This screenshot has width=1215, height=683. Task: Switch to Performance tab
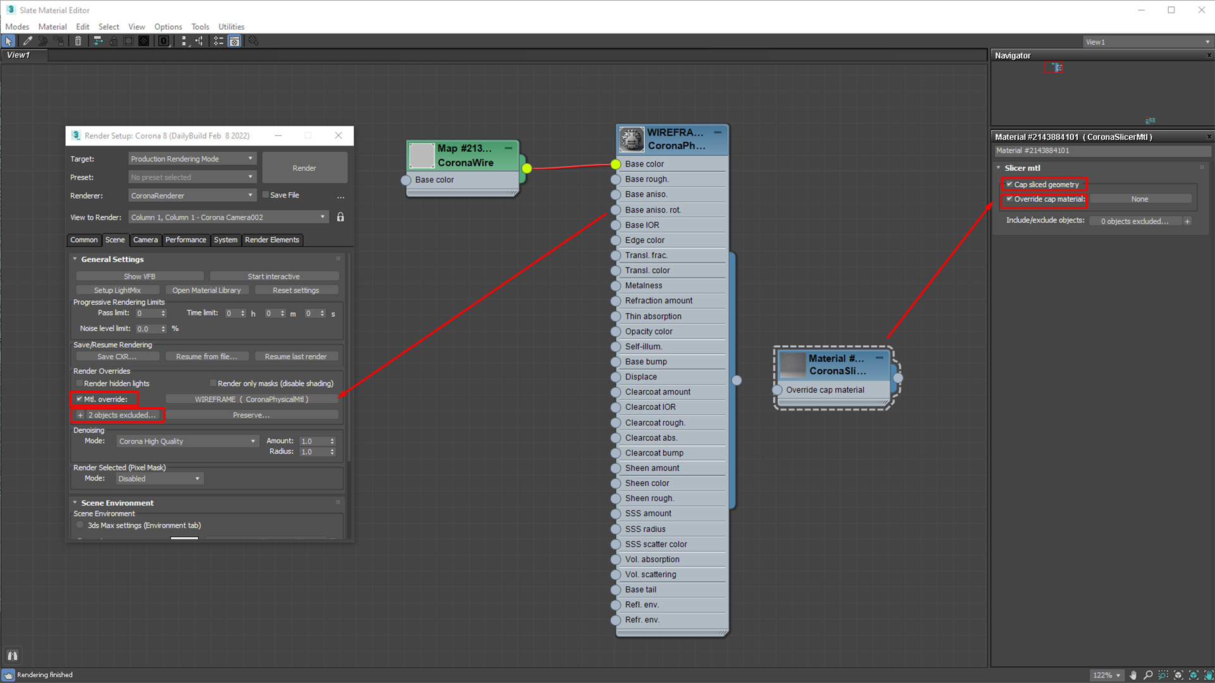(x=185, y=240)
